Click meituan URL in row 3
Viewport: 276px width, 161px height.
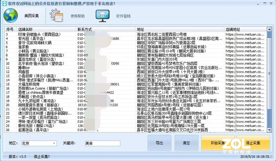point(245,34)
